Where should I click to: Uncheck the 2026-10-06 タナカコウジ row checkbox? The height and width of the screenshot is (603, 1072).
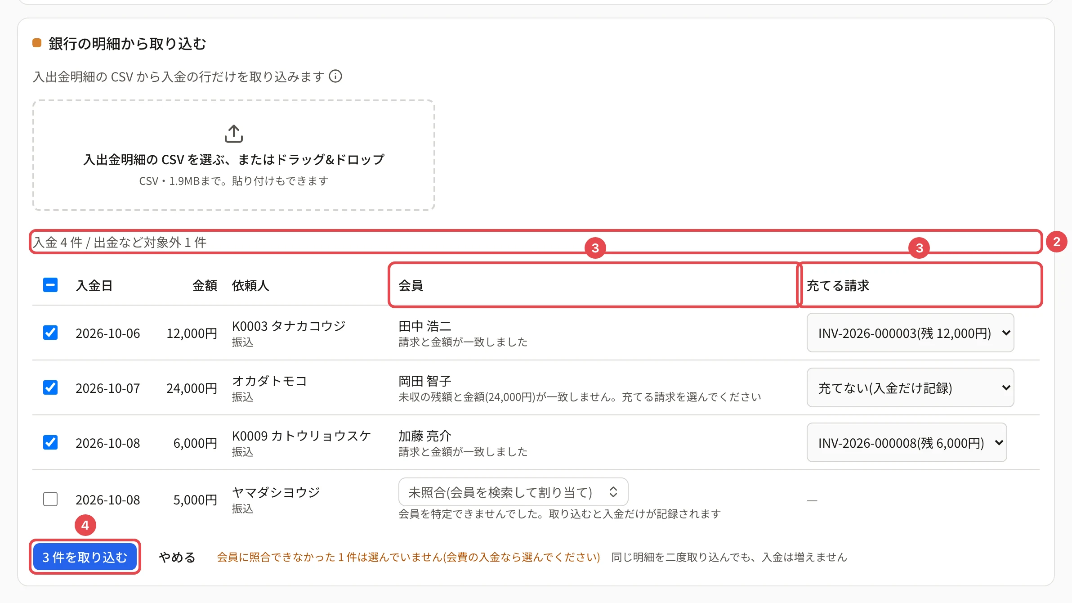[x=50, y=333]
